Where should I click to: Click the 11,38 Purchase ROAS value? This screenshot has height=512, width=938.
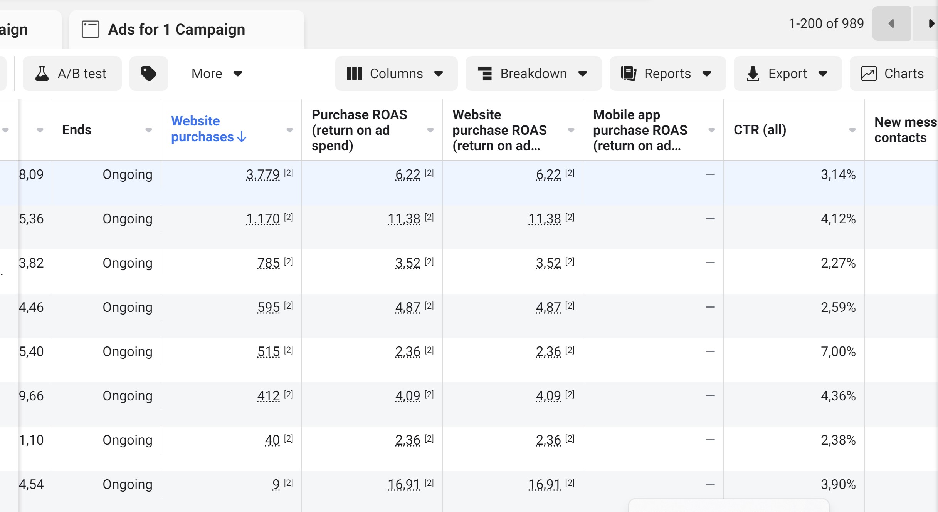click(404, 219)
